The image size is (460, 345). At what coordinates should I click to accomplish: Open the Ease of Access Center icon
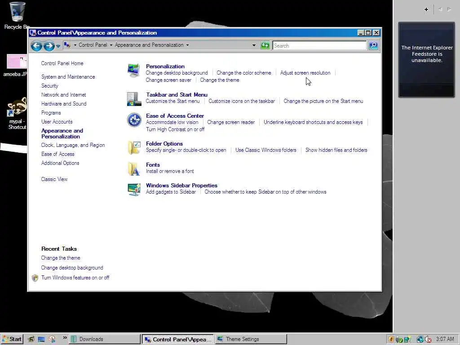pyautogui.click(x=134, y=120)
